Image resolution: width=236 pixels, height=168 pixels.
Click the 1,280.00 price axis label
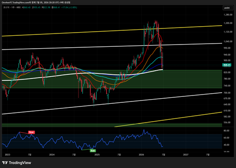point(228,15)
